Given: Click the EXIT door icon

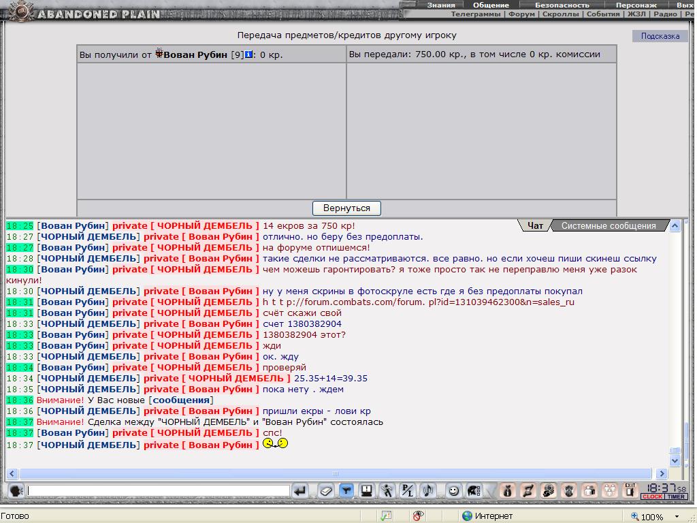Looking at the screenshot, I should pyautogui.click(x=630, y=490).
